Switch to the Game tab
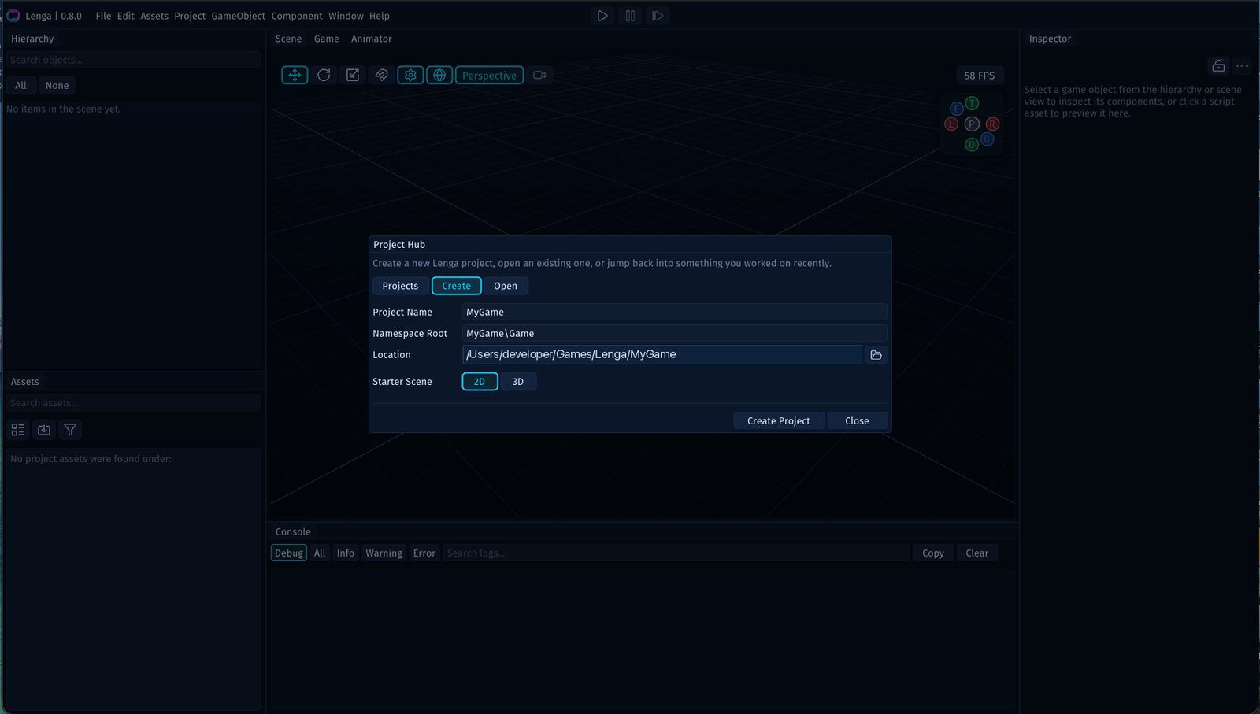Screen dimensions: 1260x714 tap(327, 39)
